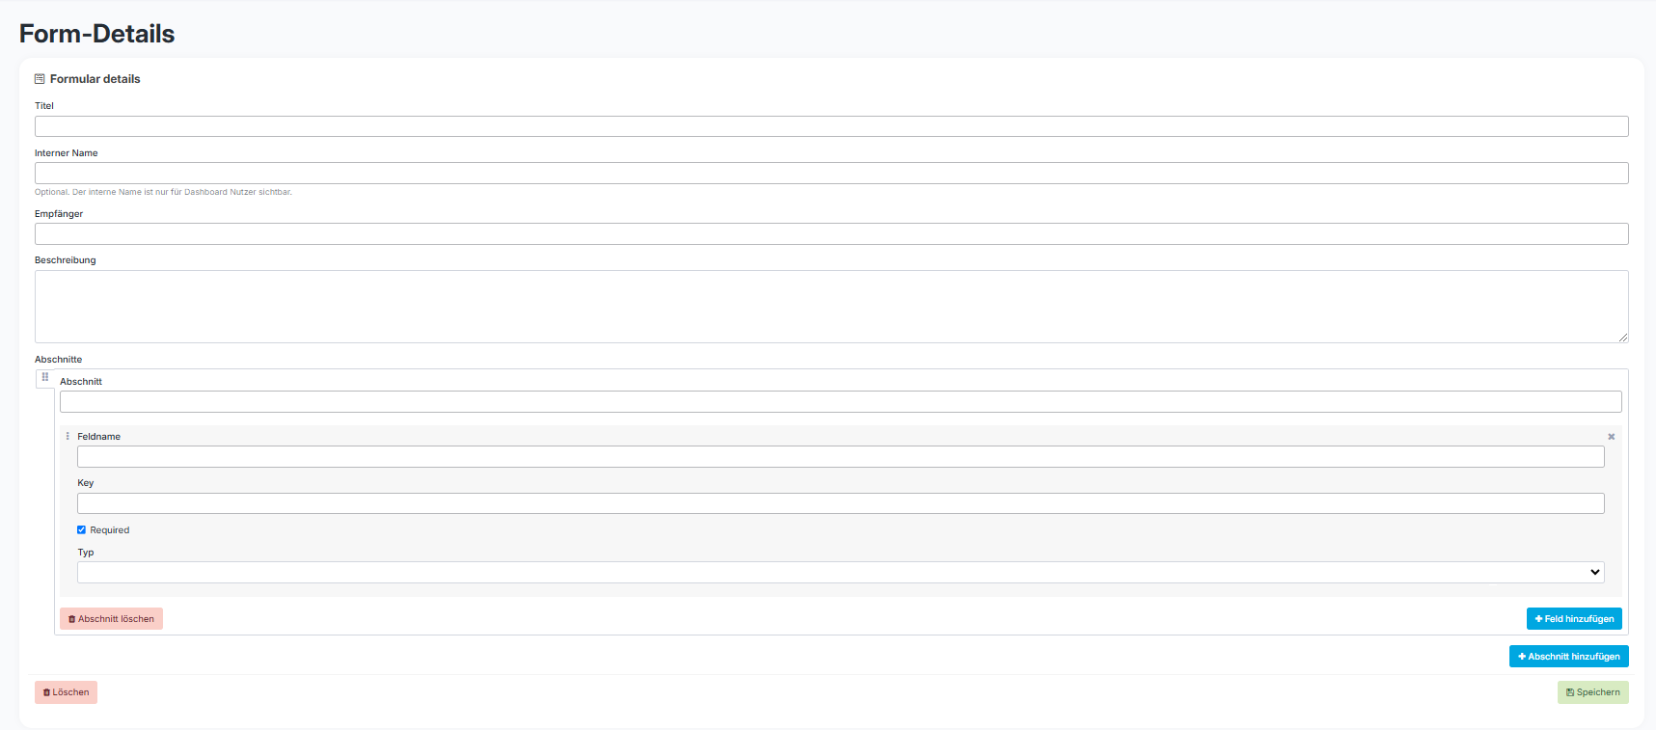Delete the form with Löschen button
The width and height of the screenshot is (1656, 730).
tap(66, 692)
